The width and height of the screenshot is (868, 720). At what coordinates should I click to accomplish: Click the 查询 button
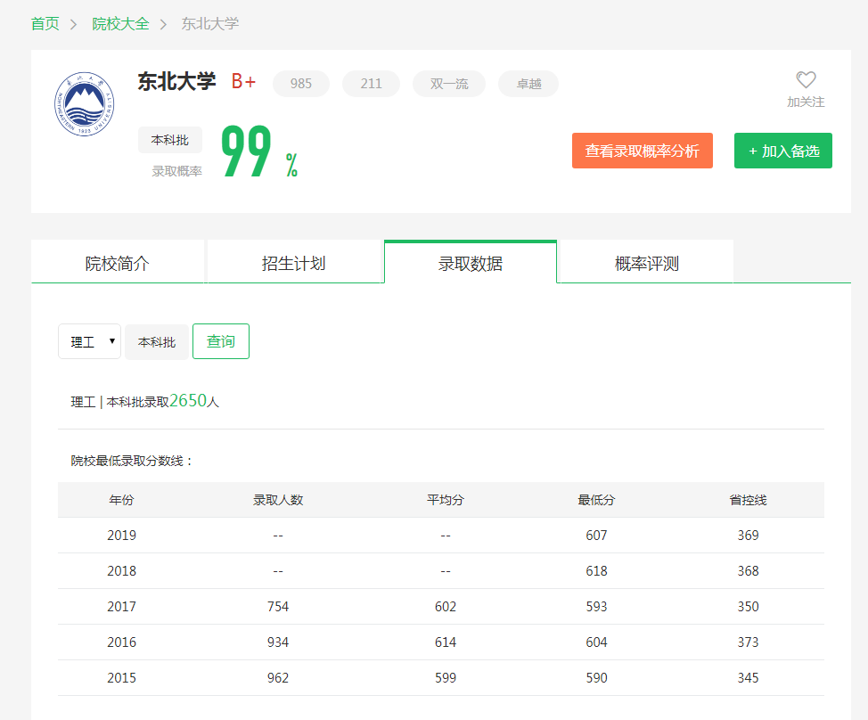[221, 341]
